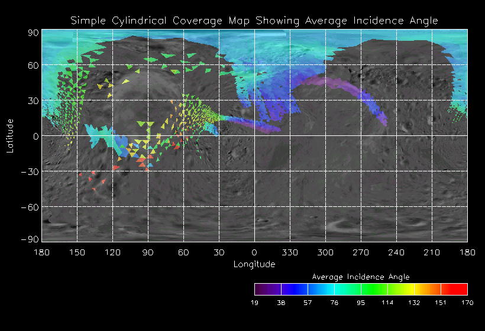
Task: Click the "Longitude" axis title
Action: pyautogui.click(x=254, y=264)
